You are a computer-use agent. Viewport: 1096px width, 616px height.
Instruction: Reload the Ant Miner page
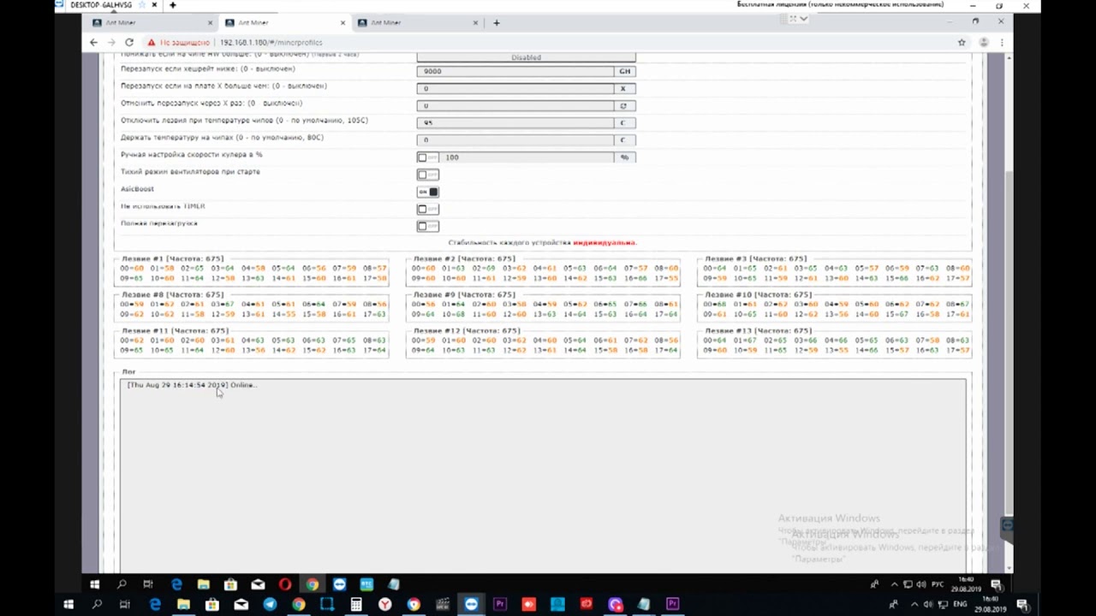129,42
